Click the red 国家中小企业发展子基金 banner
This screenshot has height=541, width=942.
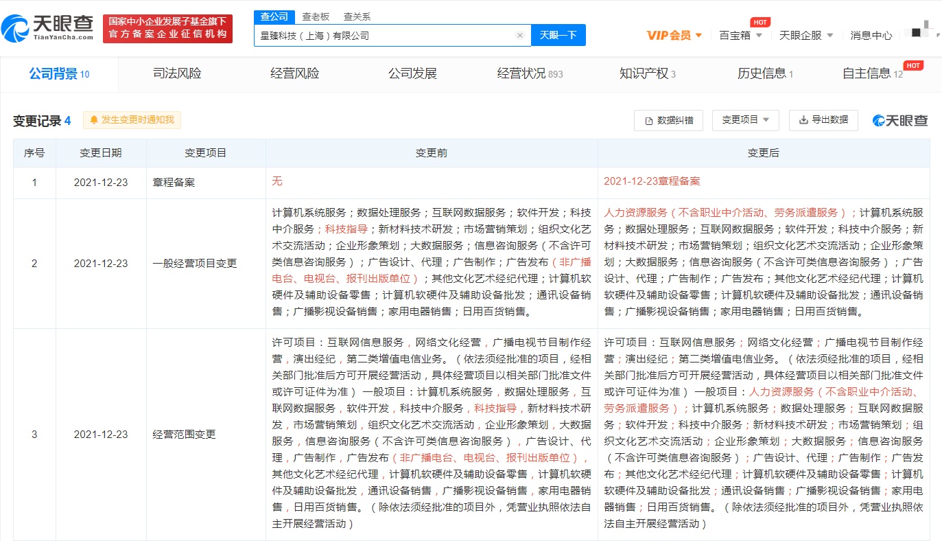[167, 28]
